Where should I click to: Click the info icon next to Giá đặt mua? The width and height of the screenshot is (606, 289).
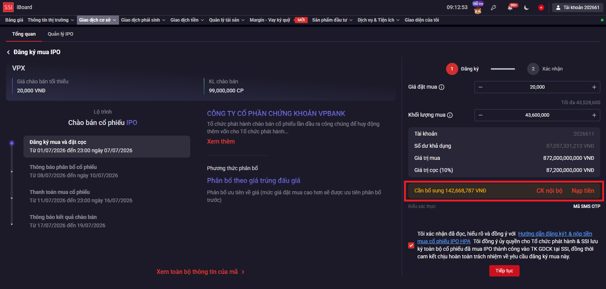tap(442, 87)
